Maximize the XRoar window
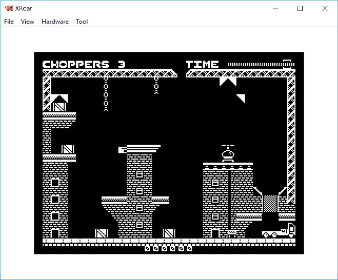This screenshot has height=280, width=338. click(300, 8)
